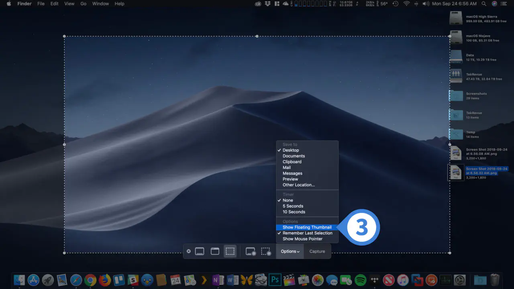
Task: Click the Capture button
Action: point(317,251)
